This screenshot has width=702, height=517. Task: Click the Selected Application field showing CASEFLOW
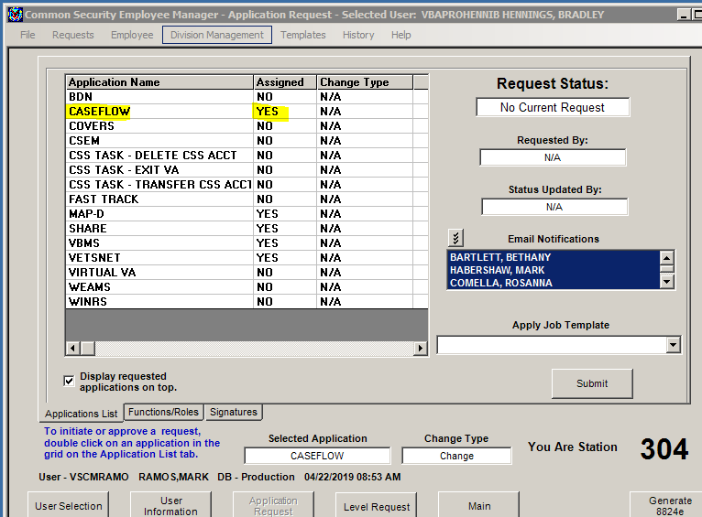[317, 456]
